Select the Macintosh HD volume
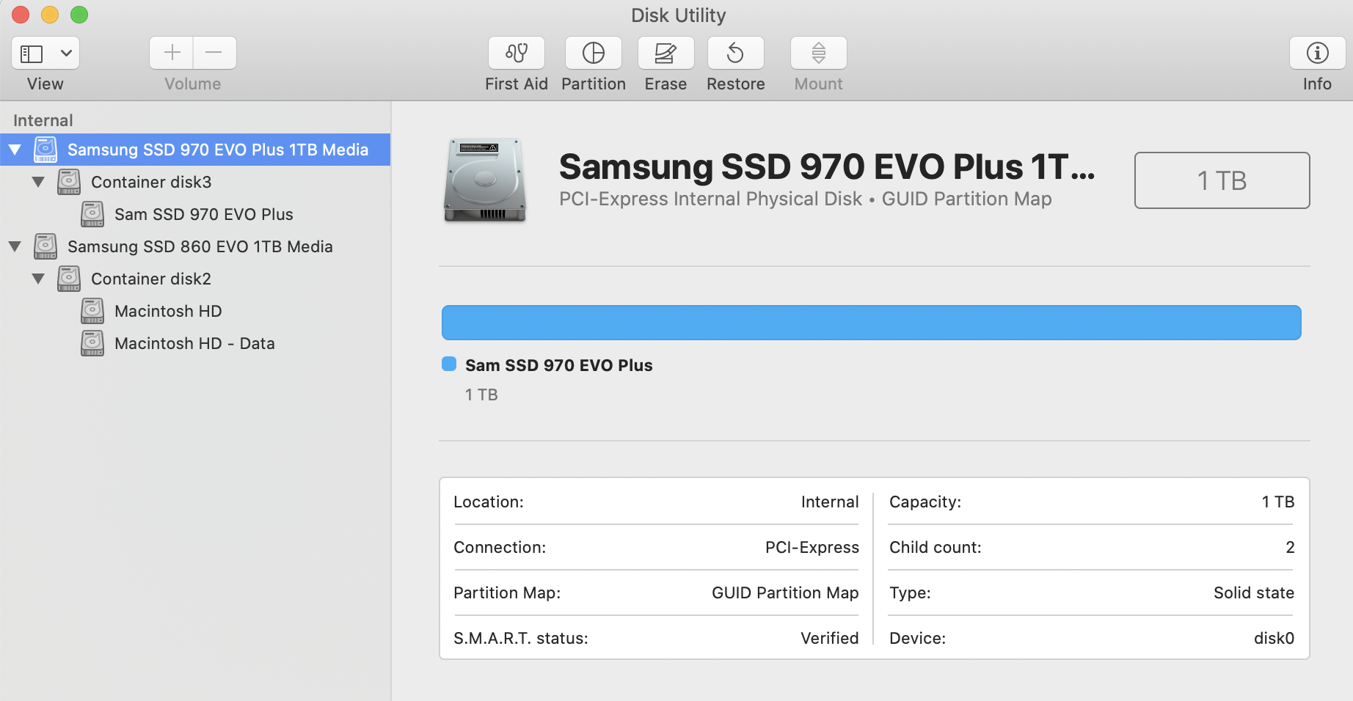Viewport: 1353px width, 701px height. (x=195, y=311)
